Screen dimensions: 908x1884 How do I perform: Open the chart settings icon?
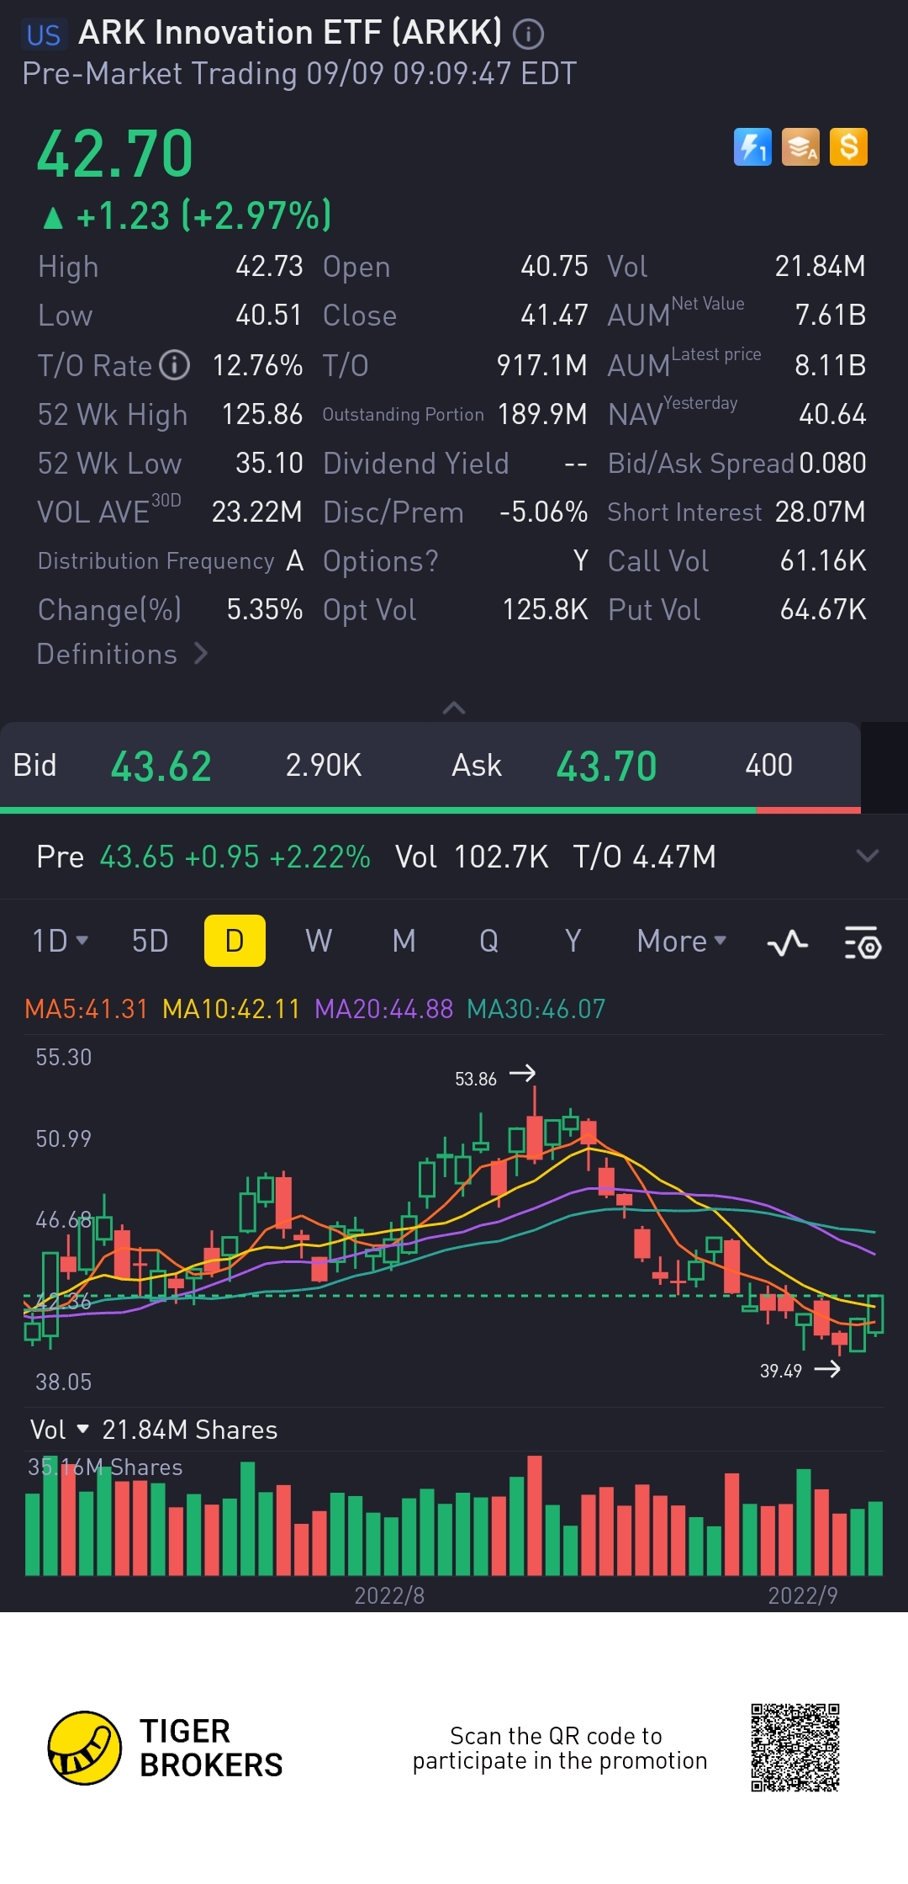point(863,942)
